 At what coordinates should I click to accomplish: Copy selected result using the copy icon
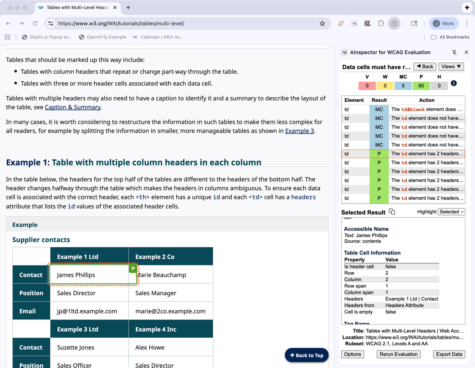(x=392, y=212)
